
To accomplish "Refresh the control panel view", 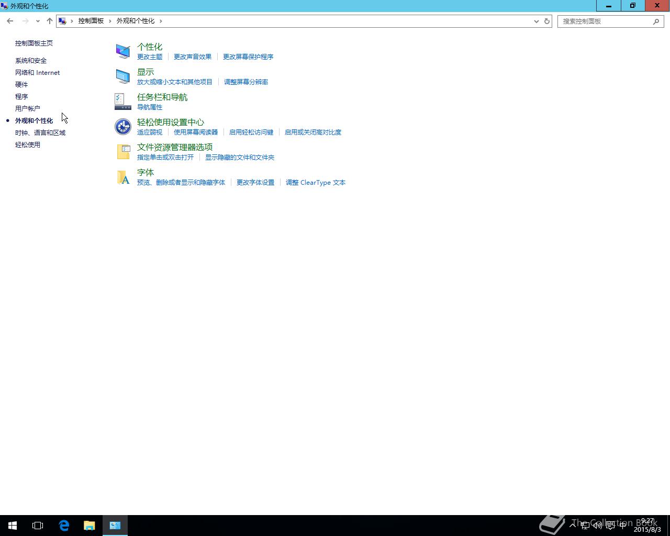I will pos(547,21).
